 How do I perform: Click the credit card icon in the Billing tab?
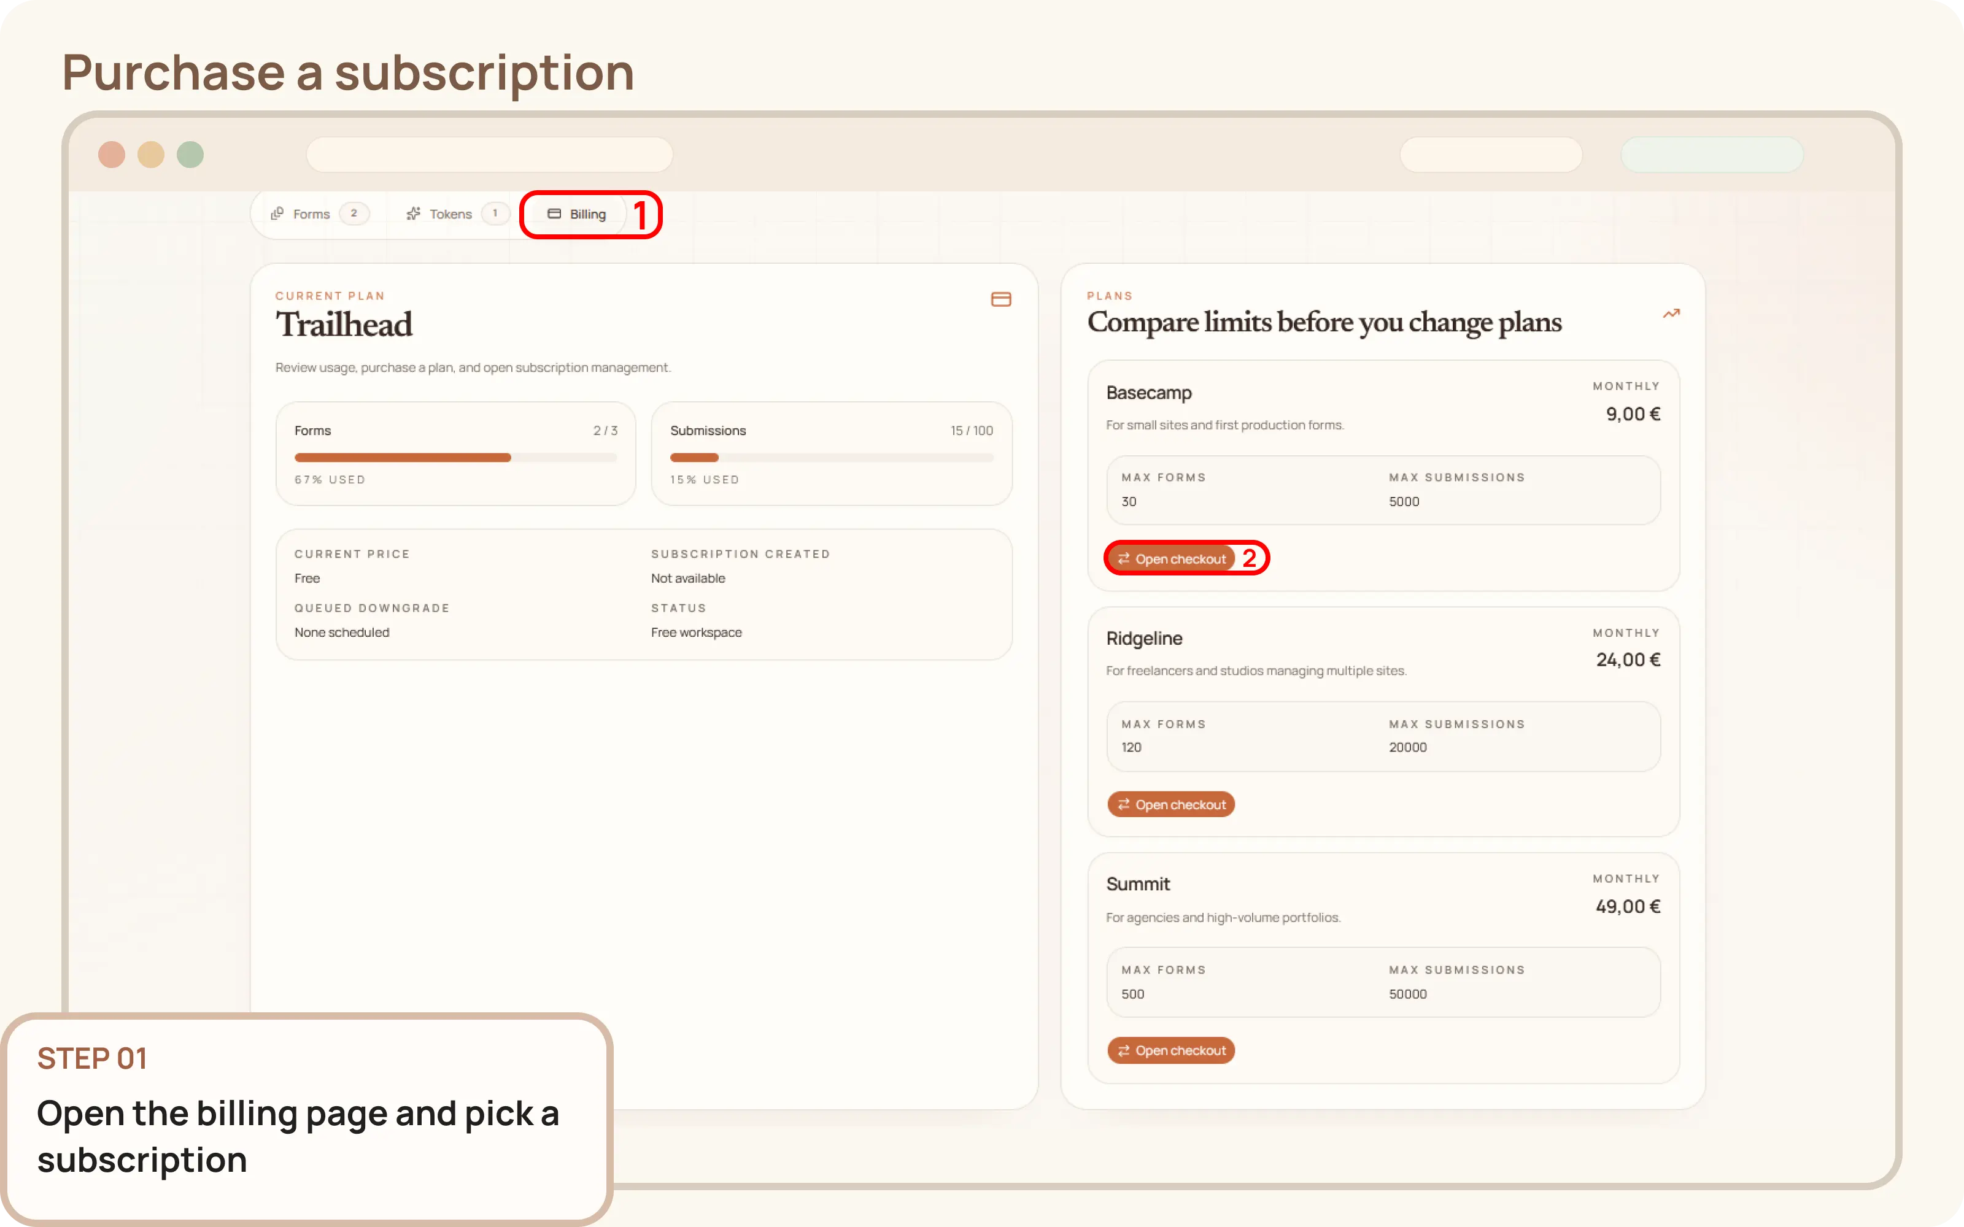point(554,214)
